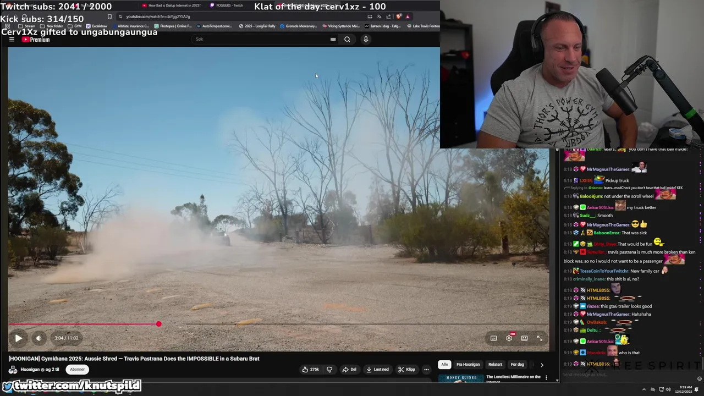Switch to POGGERS Twitch tab
Image resolution: width=704 pixels, height=396 pixels.
[227, 5]
